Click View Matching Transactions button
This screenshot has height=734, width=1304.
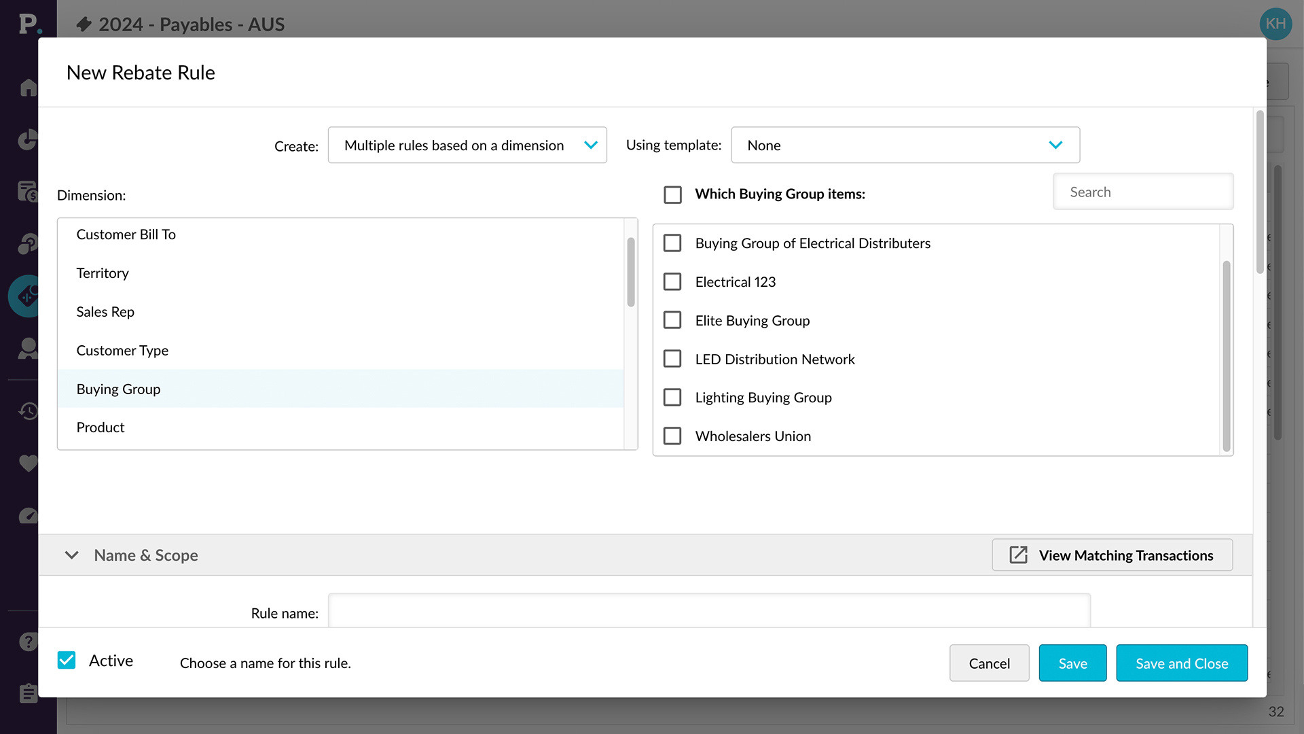click(1112, 555)
